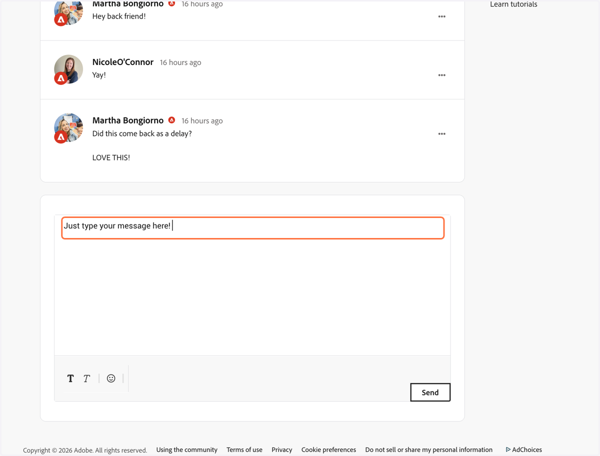The width and height of the screenshot is (600, 456).
Task: Click the Adobe copyright notice text
Action: [85, 450]
